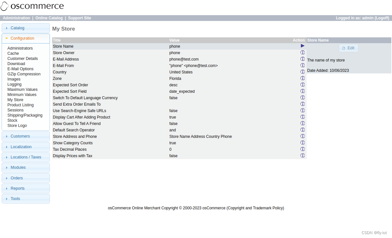Click the info icon for Expected Sort Order
This screenshot has width=392, height=238.
[302, 85]
